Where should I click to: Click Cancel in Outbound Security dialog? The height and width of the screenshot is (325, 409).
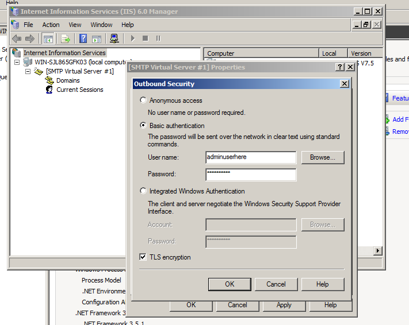[276, 284]
